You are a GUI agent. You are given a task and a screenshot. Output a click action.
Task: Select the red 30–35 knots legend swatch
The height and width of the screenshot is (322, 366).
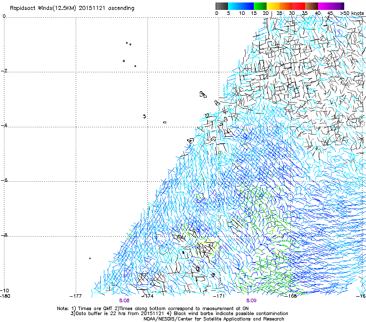coord(299,6)
